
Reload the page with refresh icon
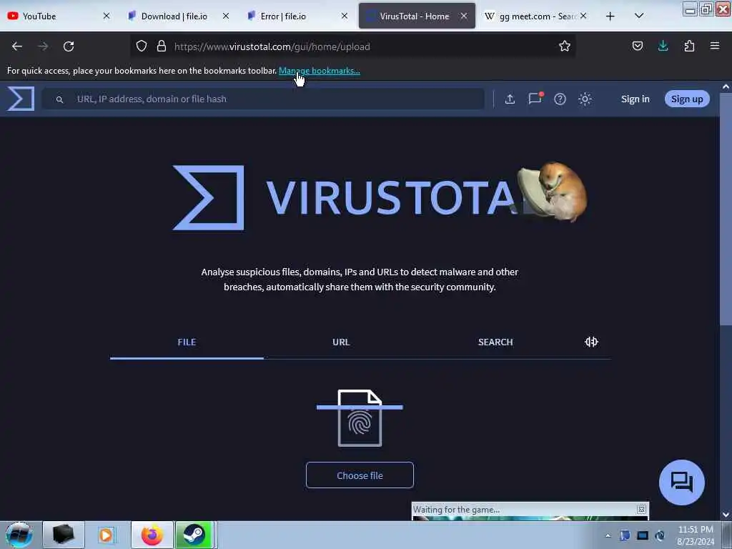[69, 46]
